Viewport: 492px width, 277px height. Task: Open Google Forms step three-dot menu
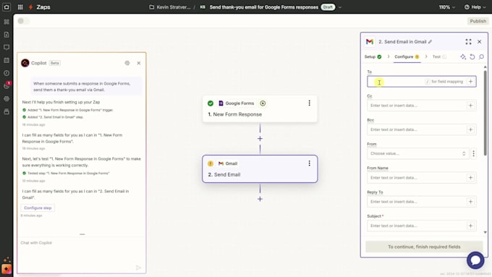point(309,103)
